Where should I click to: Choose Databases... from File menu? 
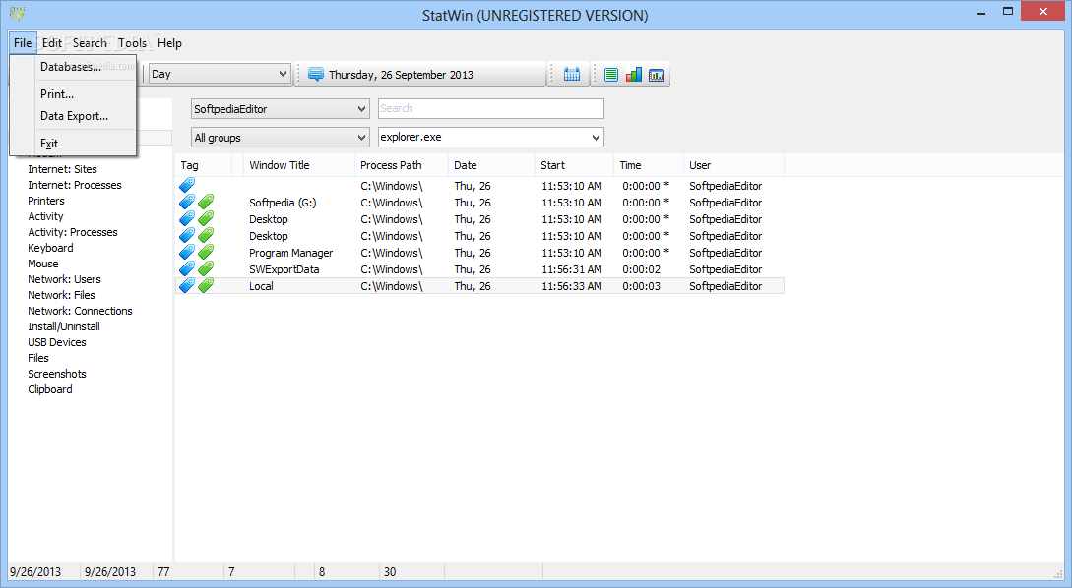point(73,66)
